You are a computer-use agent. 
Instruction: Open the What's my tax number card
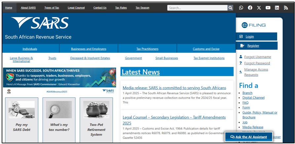click(59, 120)
